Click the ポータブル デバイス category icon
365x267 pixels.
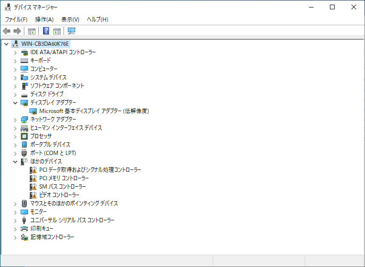[x=24, y=145]
